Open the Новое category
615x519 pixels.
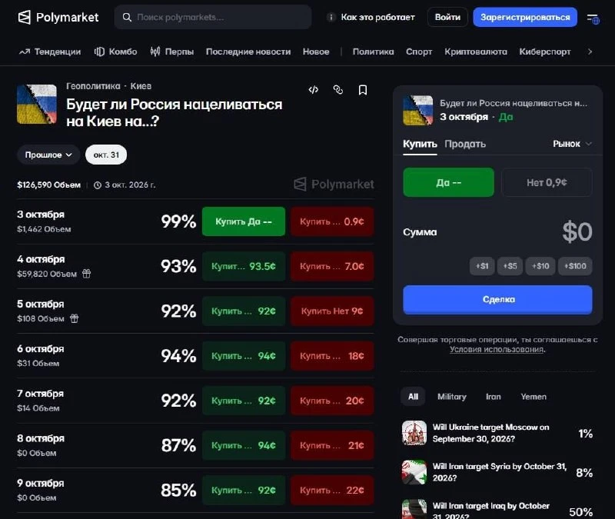(316, 52)
